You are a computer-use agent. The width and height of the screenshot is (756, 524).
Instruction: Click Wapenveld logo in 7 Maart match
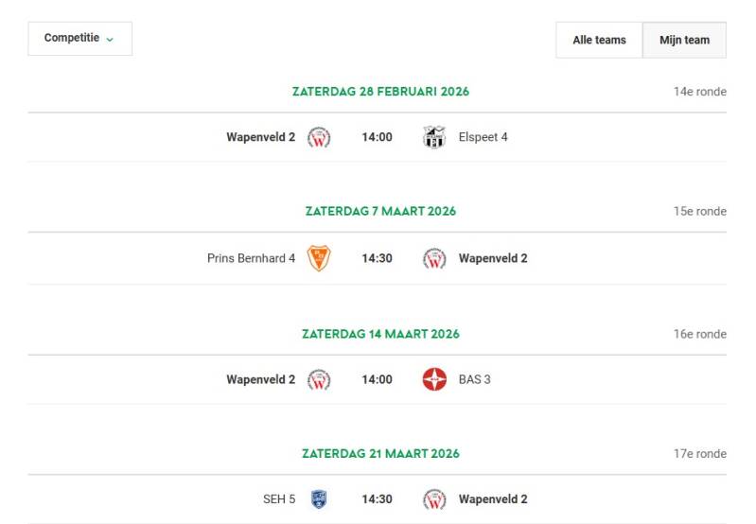[x=433, y=258]
